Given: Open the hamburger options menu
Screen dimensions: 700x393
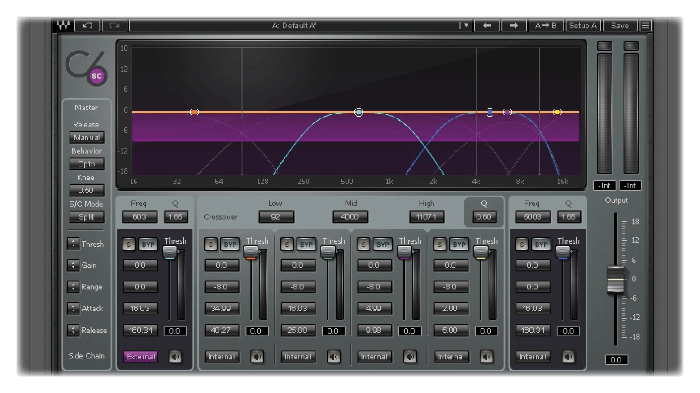Looking at the screenshot, I should [645, 26].
